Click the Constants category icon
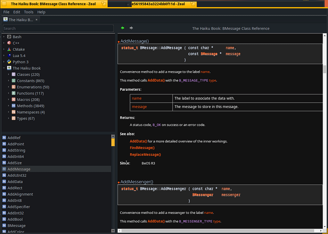This screenshot has height=234, width=328. click(13, 80)
